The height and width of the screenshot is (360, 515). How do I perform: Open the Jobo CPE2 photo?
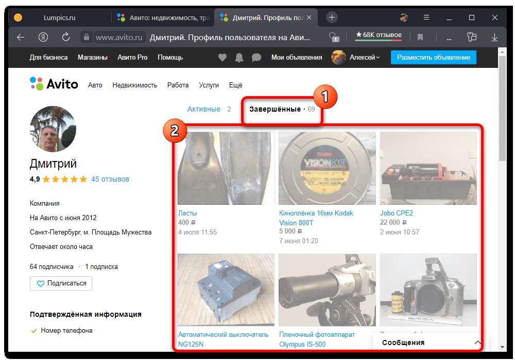pyautogui.click(x=428, y=168)
